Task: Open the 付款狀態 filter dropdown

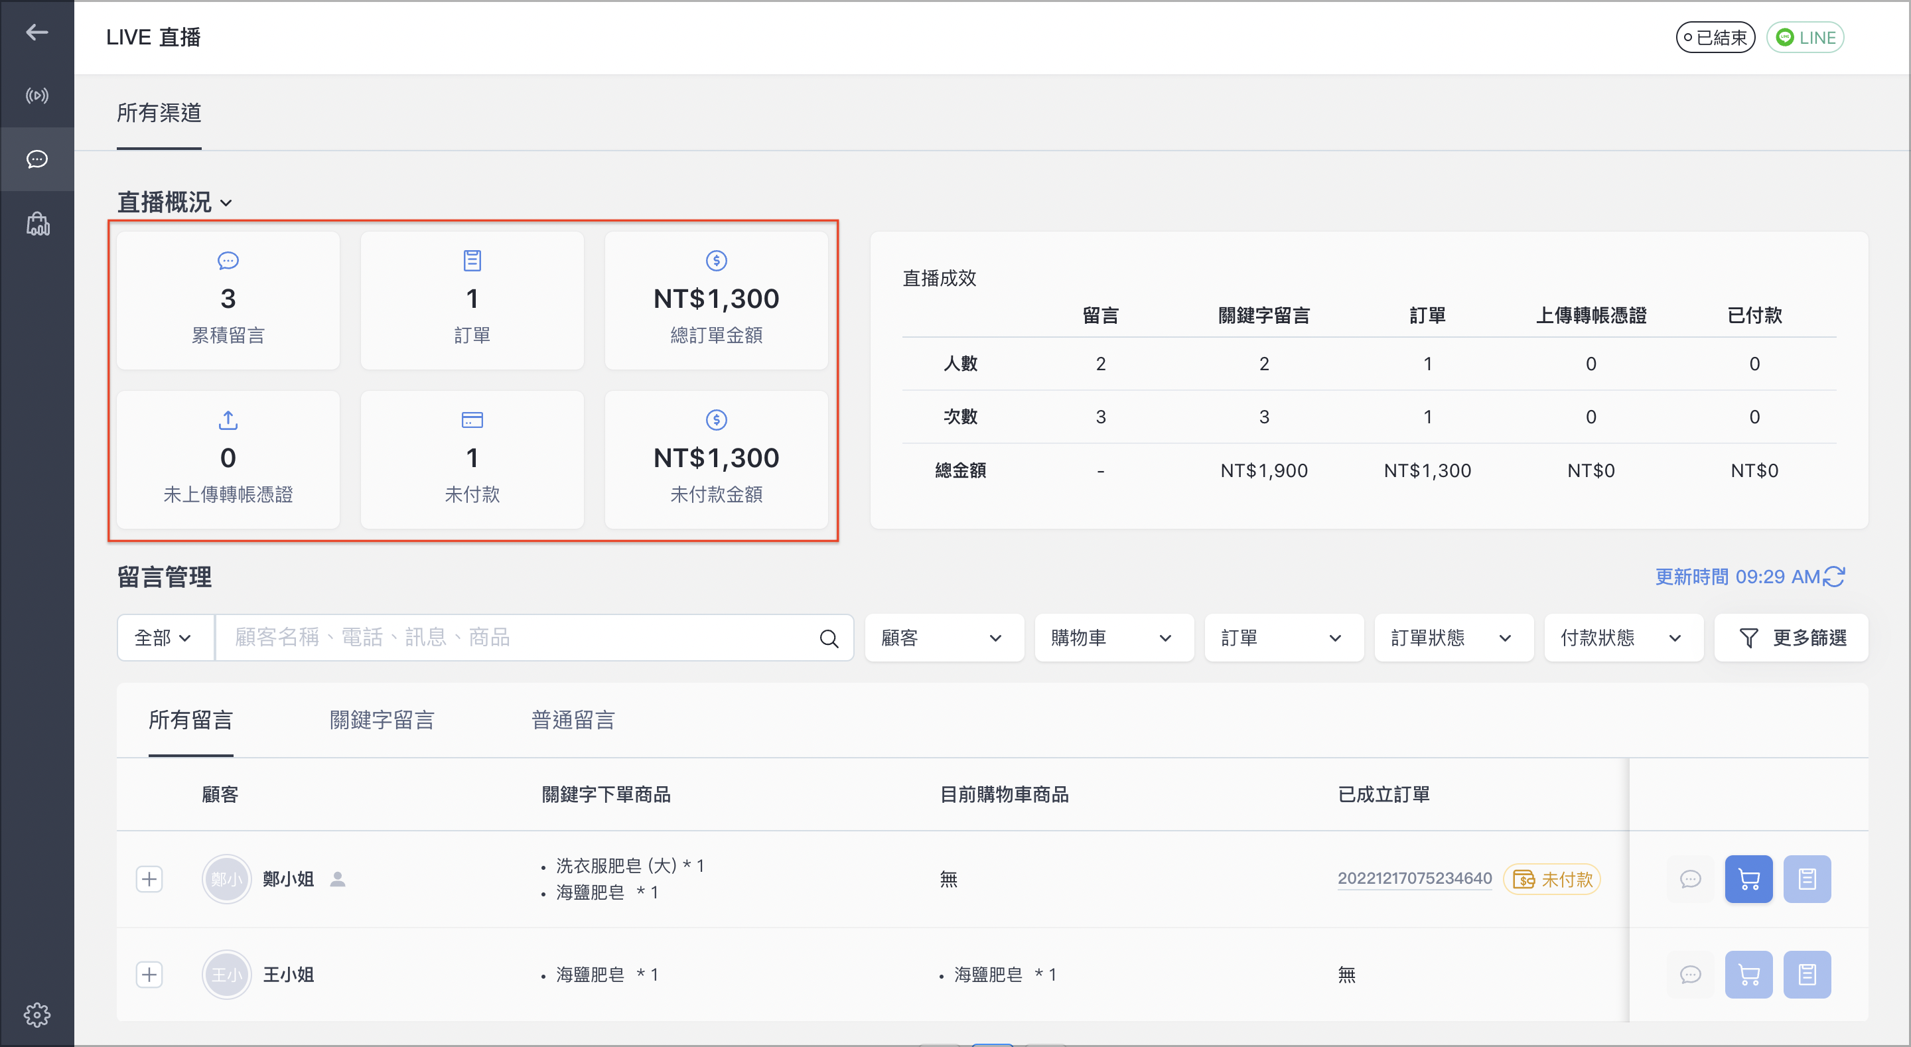Action: click(1623, 638)
